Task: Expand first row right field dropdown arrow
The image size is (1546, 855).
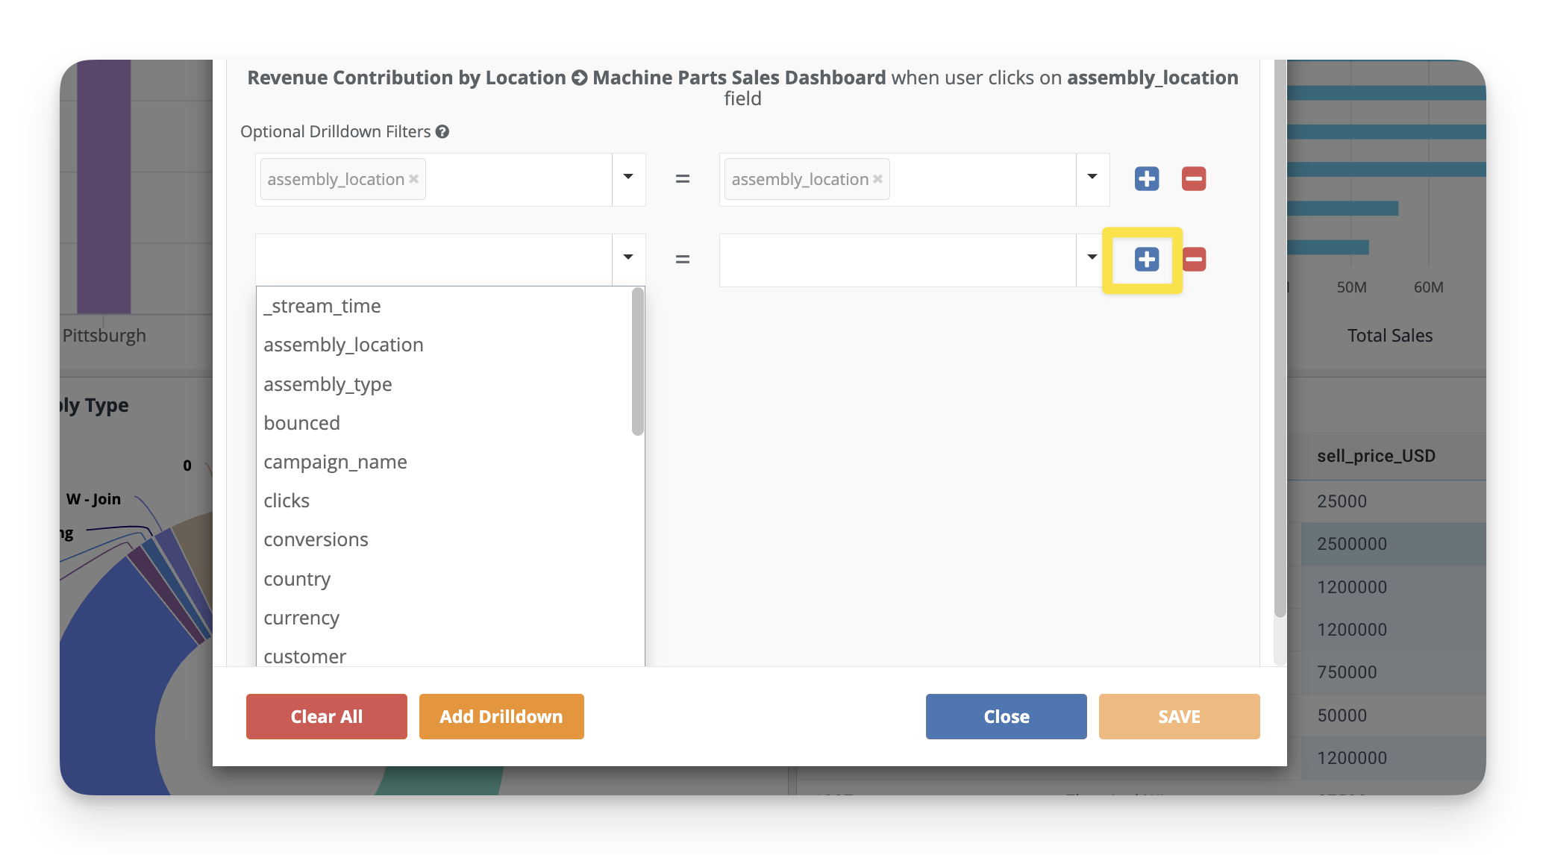Action: coord(1092,178)
